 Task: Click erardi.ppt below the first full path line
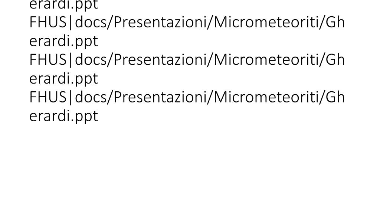63,41
